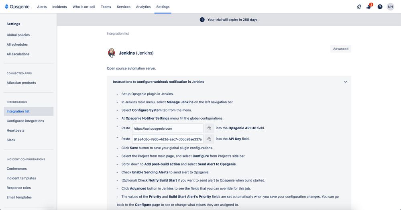Click the Settings sidebar heading
This screenshot has width=401, height=210.
[13, 24]
